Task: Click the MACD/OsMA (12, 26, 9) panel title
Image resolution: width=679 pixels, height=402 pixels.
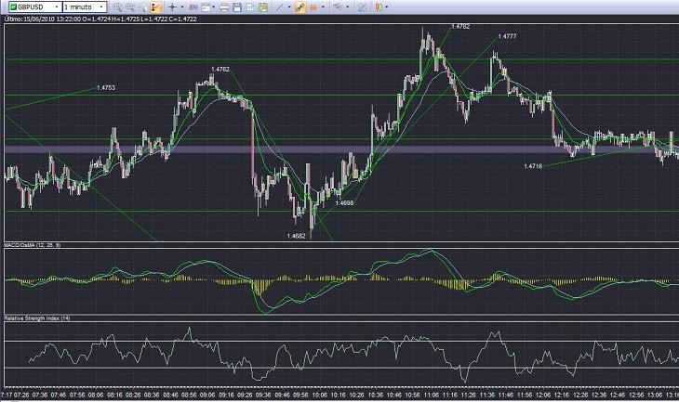Action: click(x=34, y=244)
